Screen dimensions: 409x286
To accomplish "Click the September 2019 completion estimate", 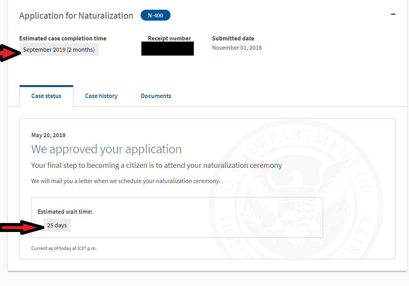I will [59, 50].
